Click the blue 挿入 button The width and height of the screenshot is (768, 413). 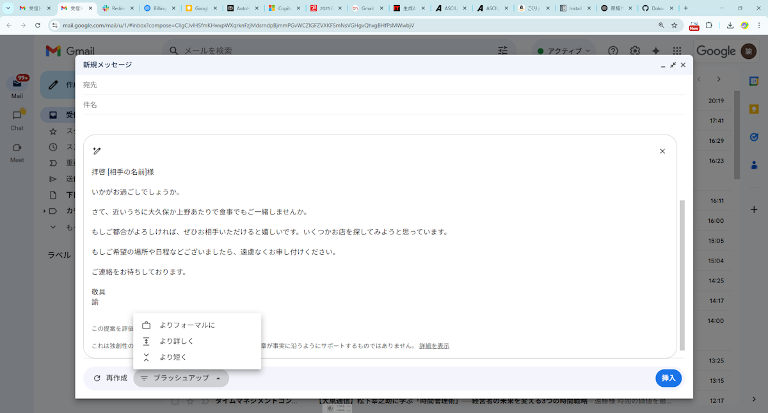pyautogui.click(x=668, y=378)
